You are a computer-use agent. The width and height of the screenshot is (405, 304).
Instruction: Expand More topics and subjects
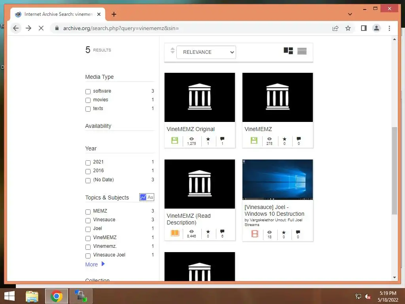(95, 264)
